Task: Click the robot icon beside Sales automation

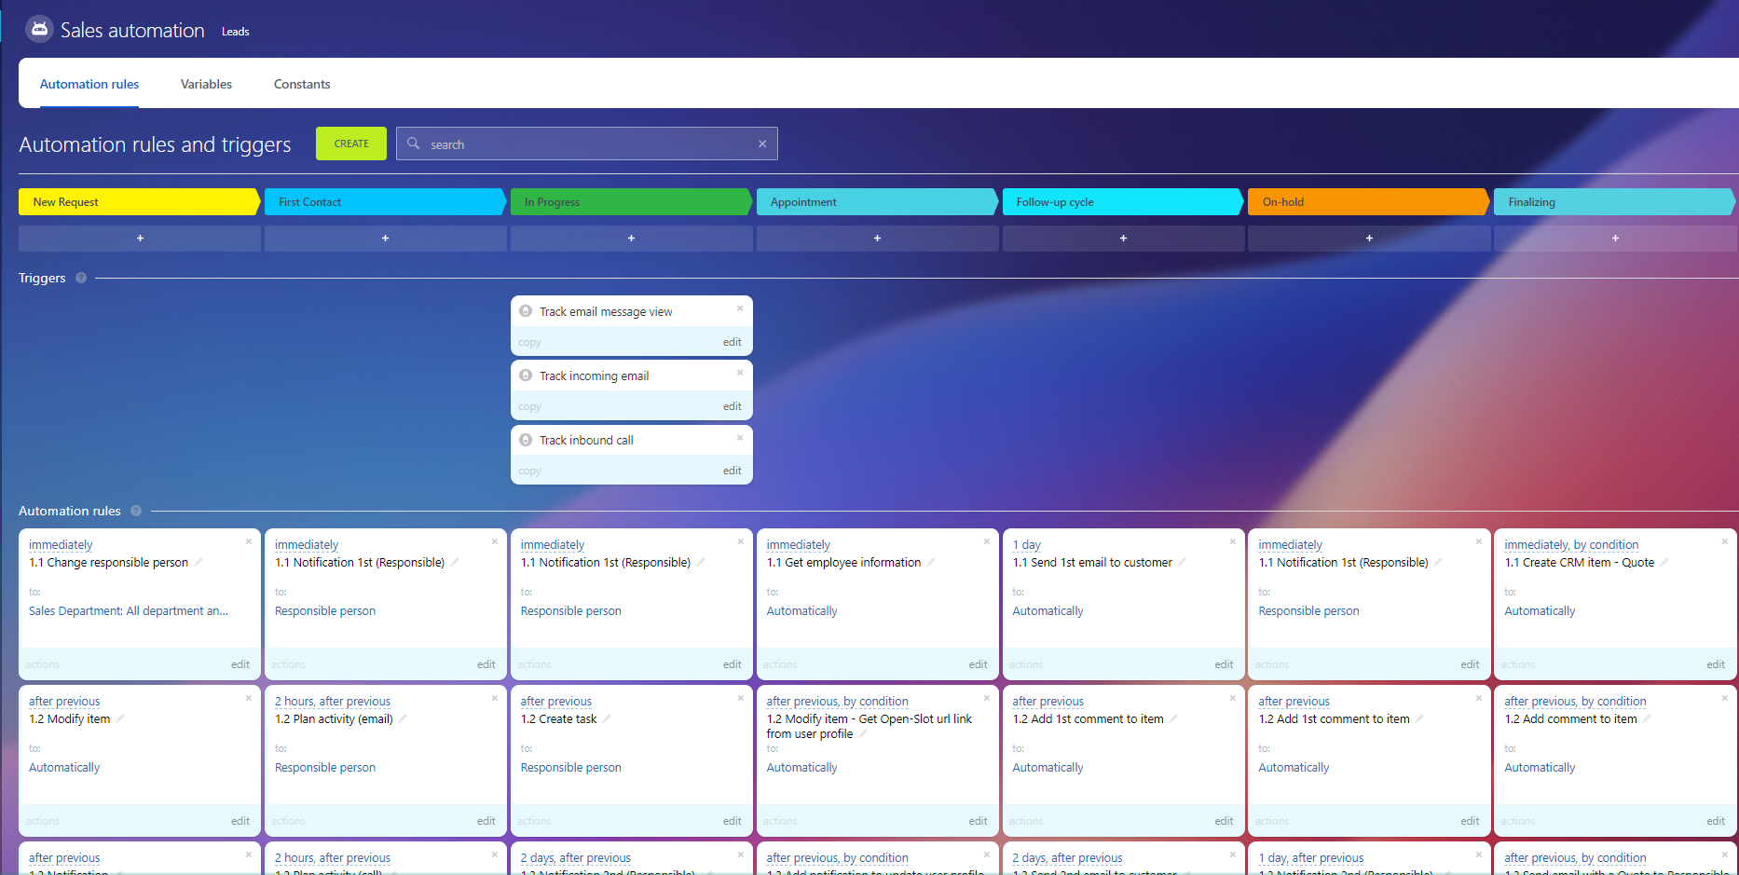Action: tap(39, 30)
